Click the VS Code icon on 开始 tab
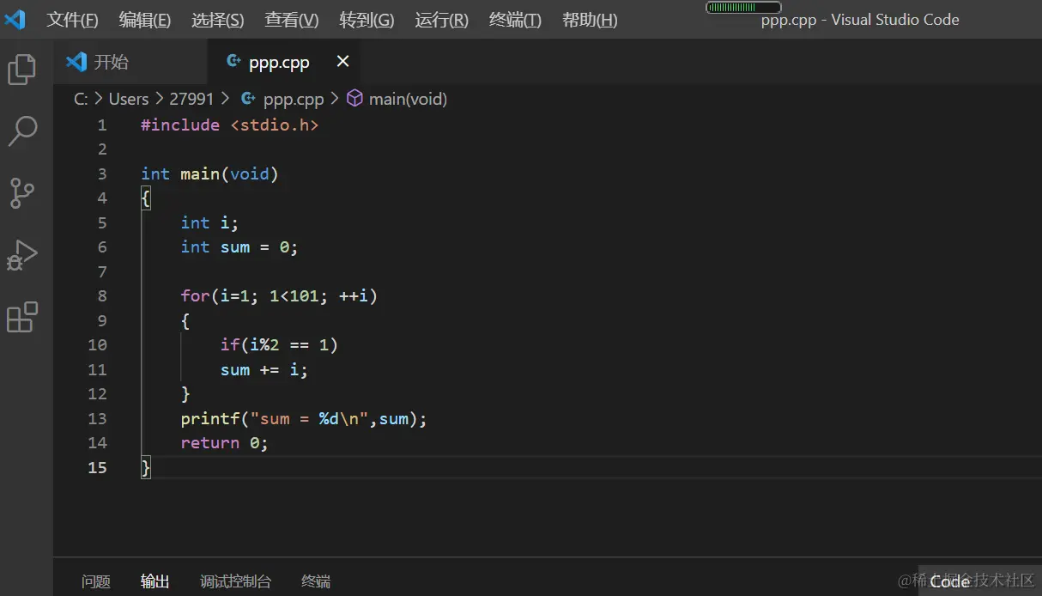This screenshot has width=1042, height=596. [x=76, y=61]
